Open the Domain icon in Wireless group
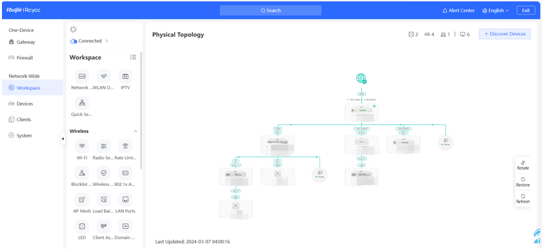This screenshot has height=251, width=542. click(125, 226)
